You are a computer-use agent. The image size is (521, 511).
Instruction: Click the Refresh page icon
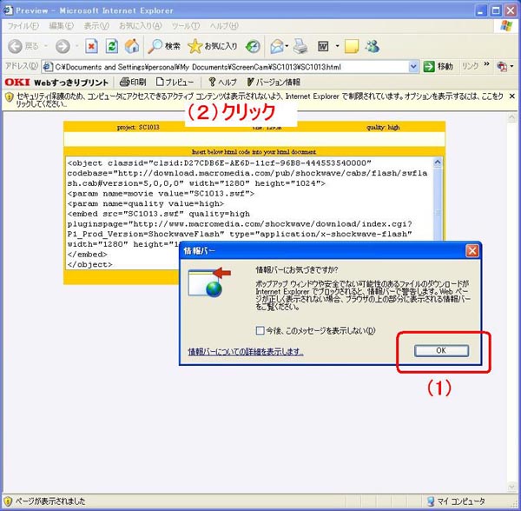point(112,45)
